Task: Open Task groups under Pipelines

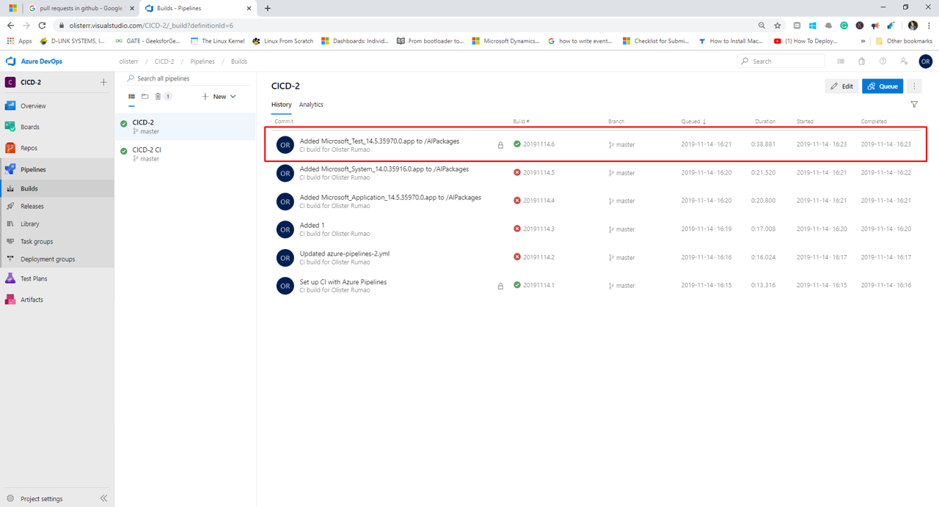Action: [37, 241]
